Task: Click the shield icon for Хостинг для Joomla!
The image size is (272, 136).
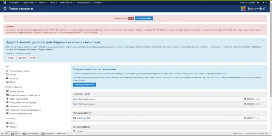Action: click(7, 99)
